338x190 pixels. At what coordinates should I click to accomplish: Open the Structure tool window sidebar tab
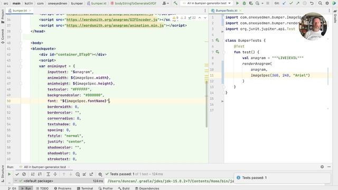3,174
